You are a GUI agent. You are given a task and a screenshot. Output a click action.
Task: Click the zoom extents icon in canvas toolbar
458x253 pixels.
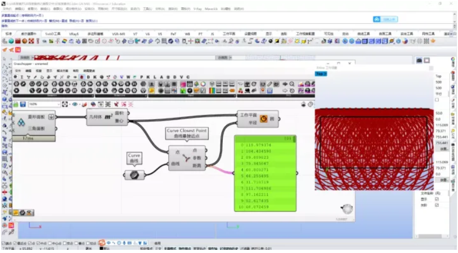(65, 105)
